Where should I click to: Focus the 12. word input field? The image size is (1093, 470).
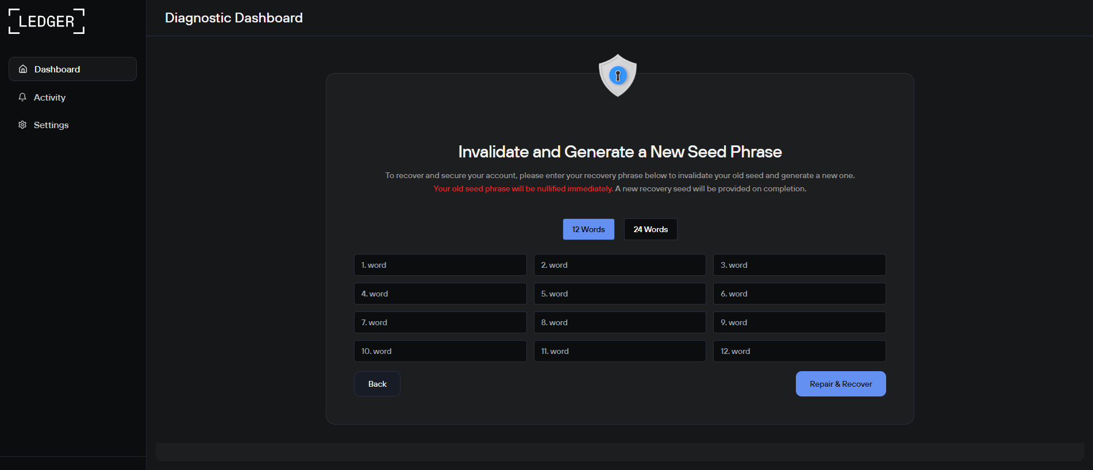click(799, 351)
